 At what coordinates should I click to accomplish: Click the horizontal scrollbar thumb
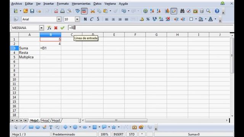coord(116,120)
